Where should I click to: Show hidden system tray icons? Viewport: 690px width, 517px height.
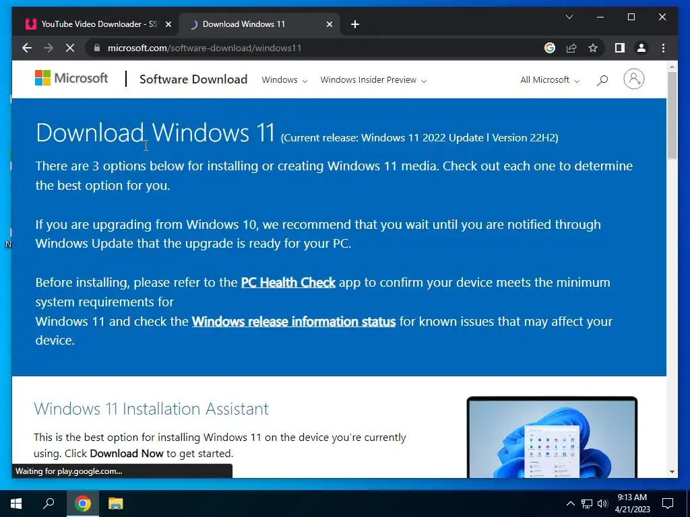pyautogui.click(x=570, y=504)
